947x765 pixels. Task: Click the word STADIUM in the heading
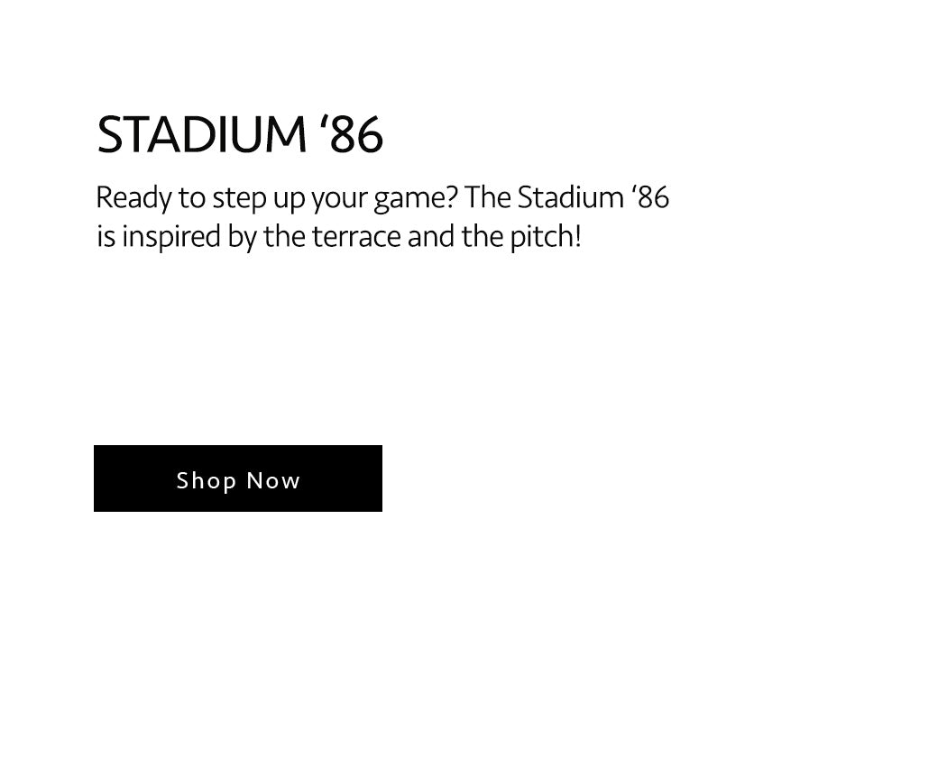(202, 134)
